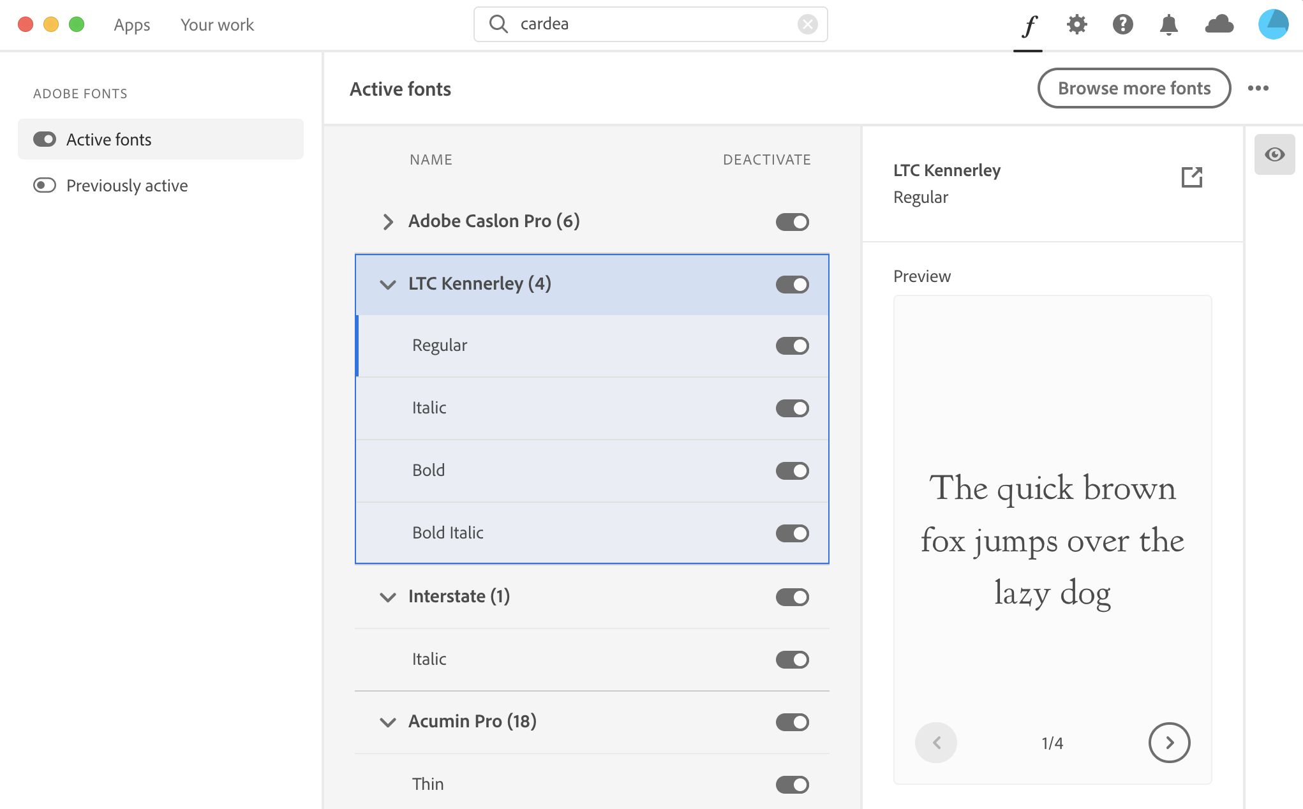Collapse LTC Kennerley font family
Image resolution: width=1303 pixels, height=809 pixels.
click(387, 285)
